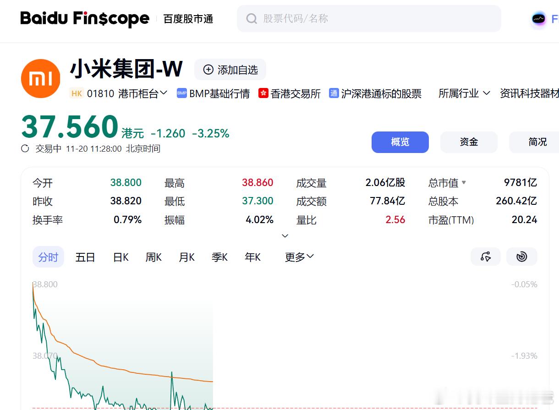Focus the stock code/name search field
Screen dimensions: 559x410
tap(369, 19)
